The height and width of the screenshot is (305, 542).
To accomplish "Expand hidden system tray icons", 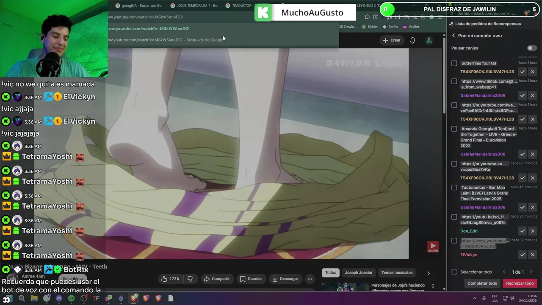I will [474, 298].
